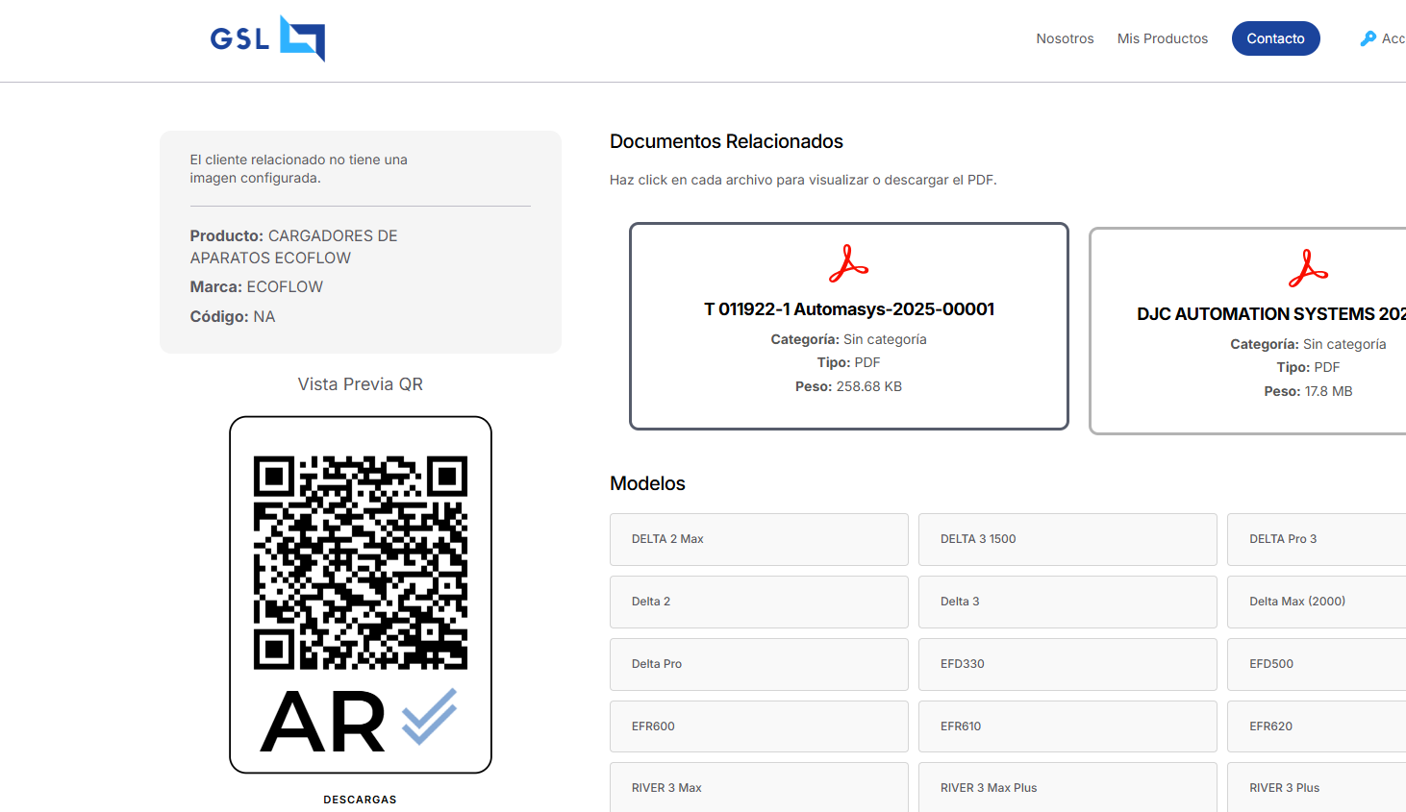Go to Mis Productos page
The image size is (1406, 812).
pos(1162,38)
